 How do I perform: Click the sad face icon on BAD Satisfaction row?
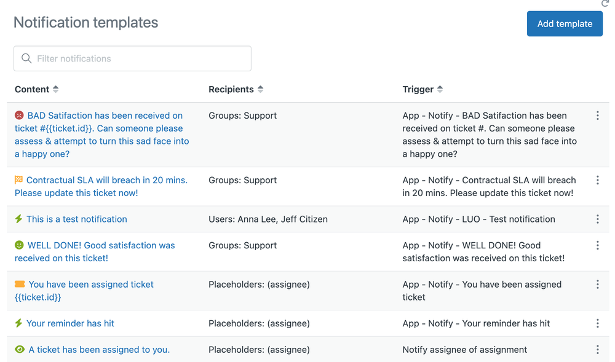[x=18, y=115]
